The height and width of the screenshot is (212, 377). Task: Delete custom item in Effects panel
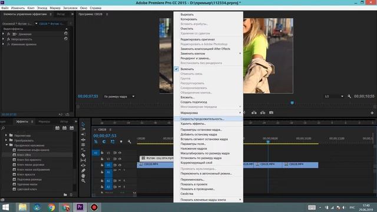pos(71,195)
